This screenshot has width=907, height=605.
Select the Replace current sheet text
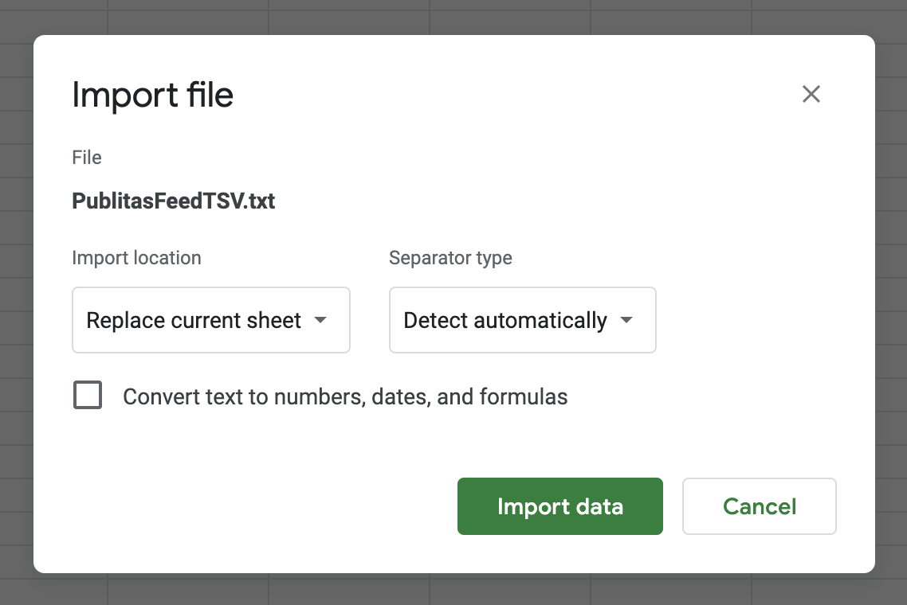click(x=194, y=320)
